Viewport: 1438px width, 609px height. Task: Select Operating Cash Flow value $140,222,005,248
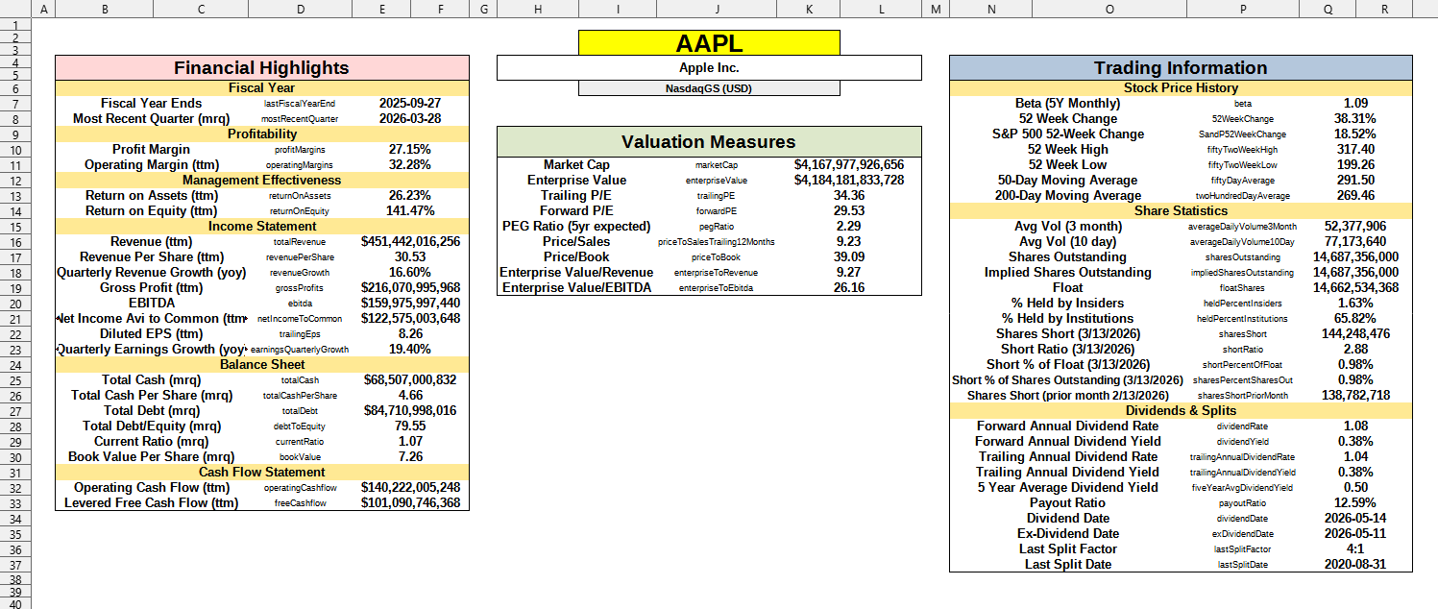pyautogui.click(x=410, y=487)
